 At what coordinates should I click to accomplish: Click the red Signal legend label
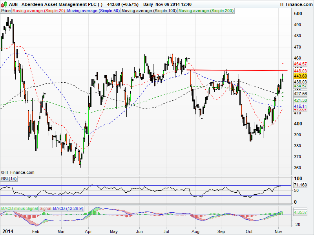tap(46, 208)
